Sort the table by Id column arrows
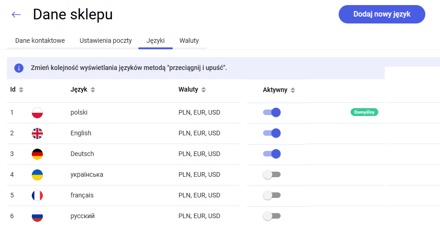 [21, 90]
